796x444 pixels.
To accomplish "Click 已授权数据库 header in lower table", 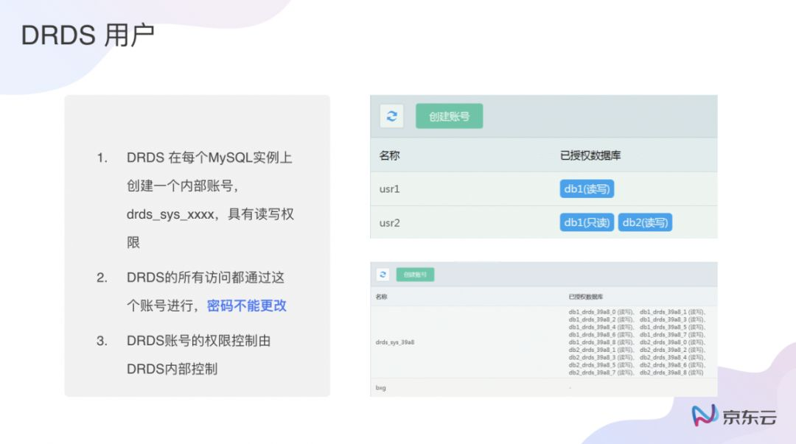I will pos(586,297).
